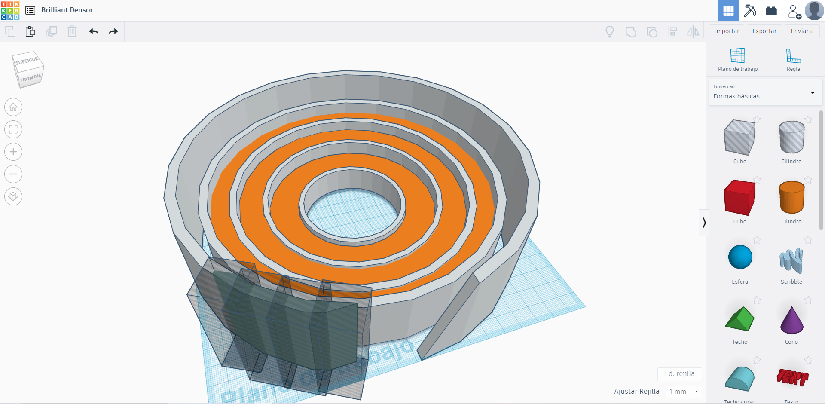Zoom in with the plus button

(13, 152)
